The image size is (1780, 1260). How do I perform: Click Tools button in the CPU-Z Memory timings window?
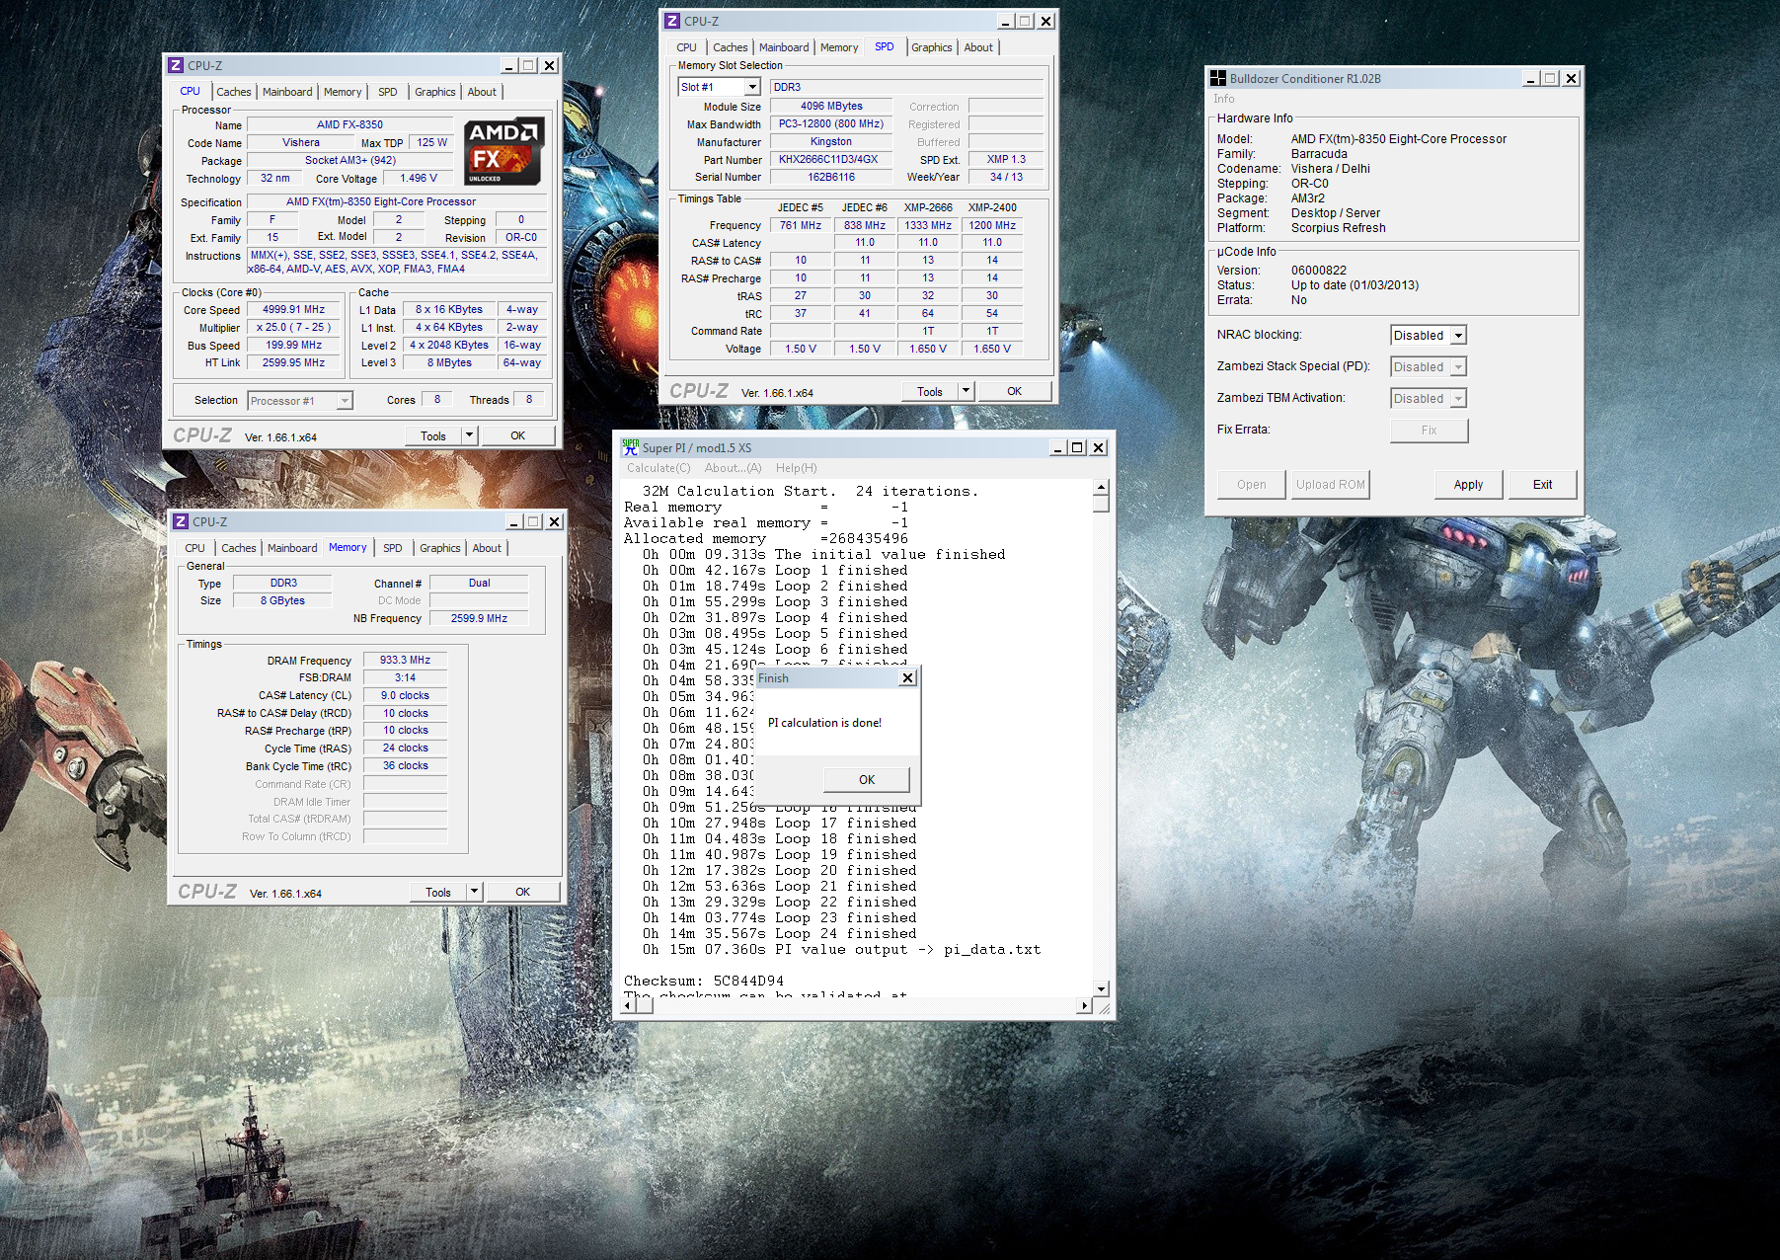(x=438, y=892)
